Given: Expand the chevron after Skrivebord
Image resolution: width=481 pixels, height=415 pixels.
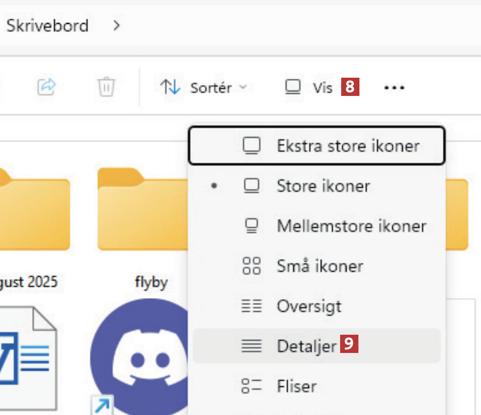Looking at the screenshot, I should pyautogui.click(x=116, y=25).
